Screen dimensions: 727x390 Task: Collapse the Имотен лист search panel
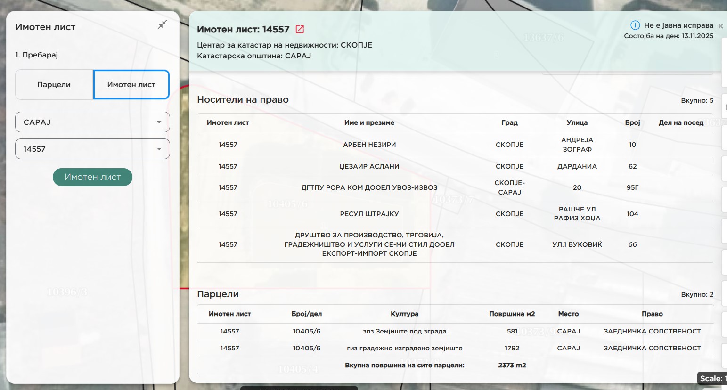162,25
